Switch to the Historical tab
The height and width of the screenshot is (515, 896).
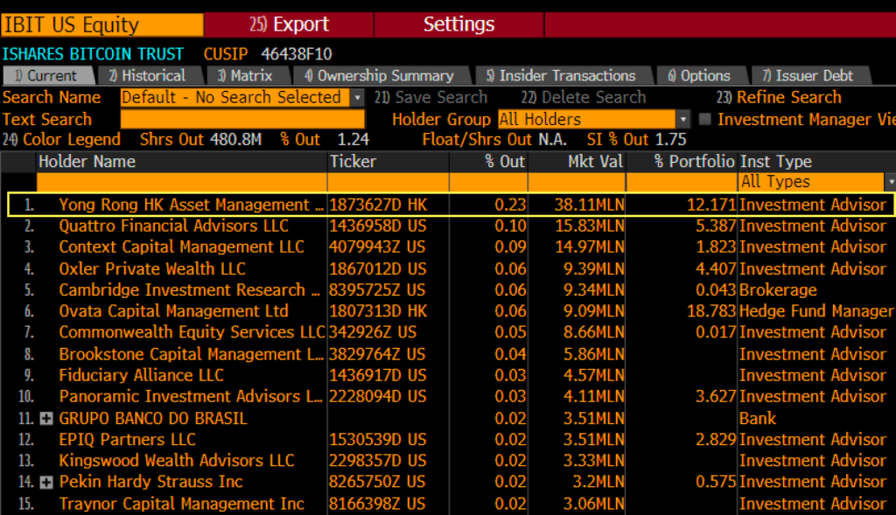tap(150, 75)
